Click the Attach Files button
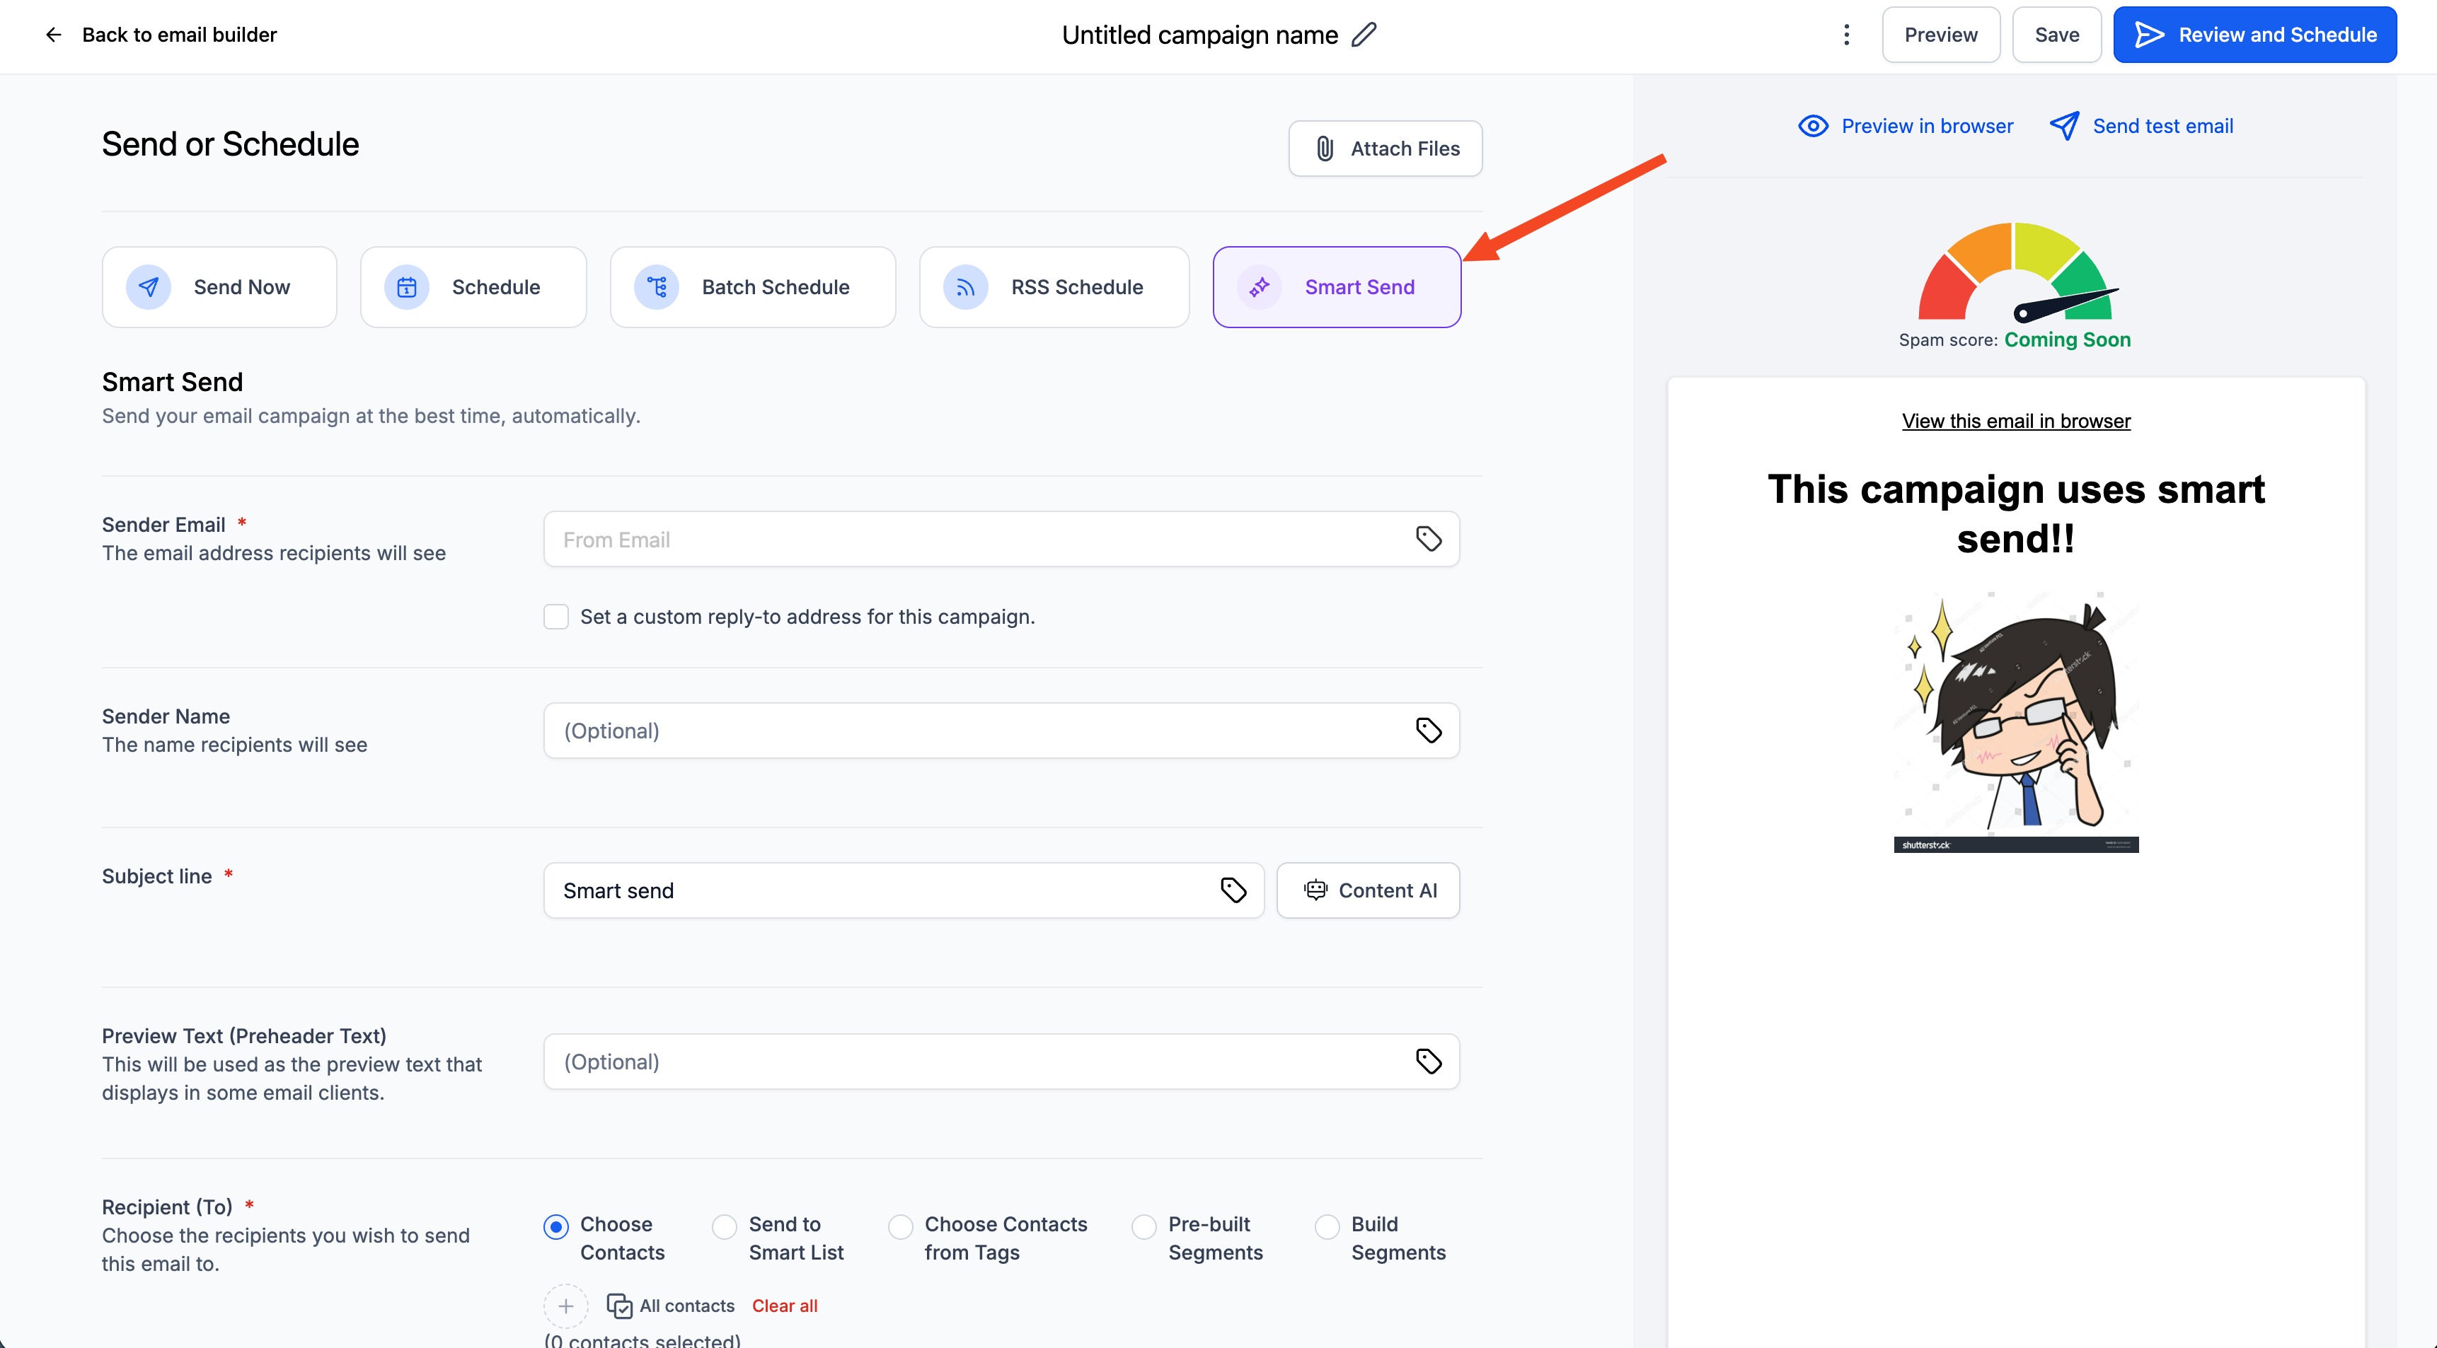Screen dimensions: 2437x1348 pyautogui.click(x=1385, y=149)
